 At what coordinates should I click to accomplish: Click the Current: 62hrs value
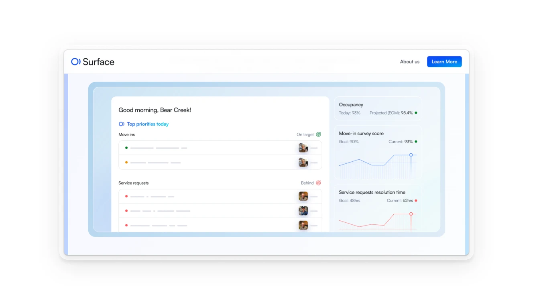400,200
